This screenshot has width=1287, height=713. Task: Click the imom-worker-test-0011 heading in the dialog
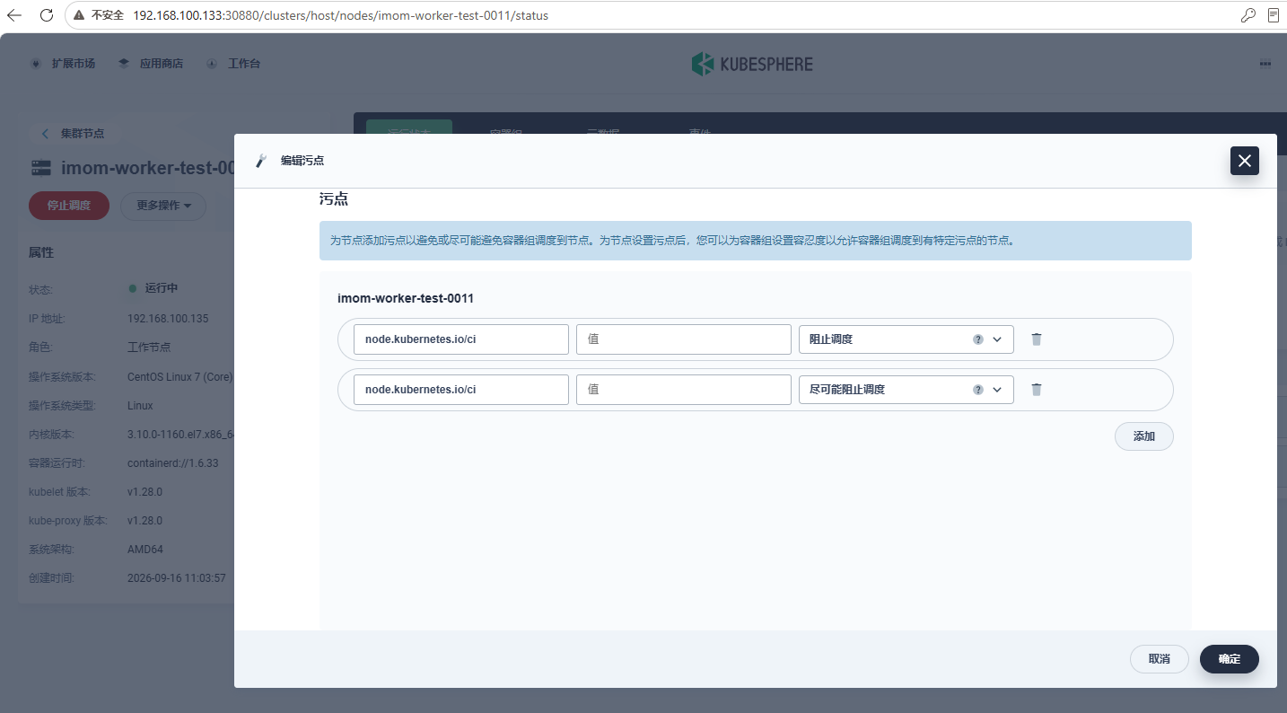click(x=406, y=298)
